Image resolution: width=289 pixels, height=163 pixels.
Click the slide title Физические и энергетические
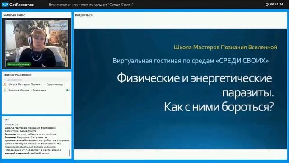click(195, 78)
